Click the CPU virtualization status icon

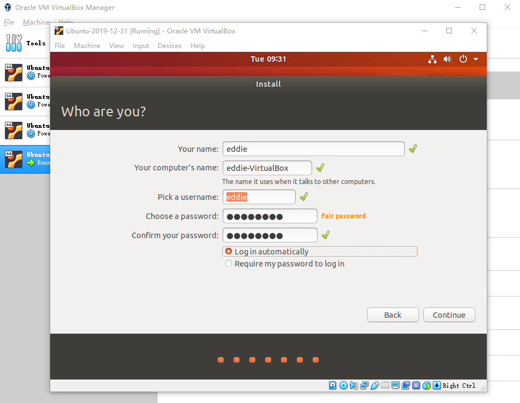pyautogui.click(x=416, y=385)
